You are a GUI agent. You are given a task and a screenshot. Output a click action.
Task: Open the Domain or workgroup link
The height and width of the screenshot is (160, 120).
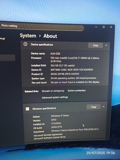coord(53,91)
